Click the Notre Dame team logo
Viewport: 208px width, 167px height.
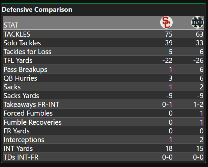click(x=197, y=22)
